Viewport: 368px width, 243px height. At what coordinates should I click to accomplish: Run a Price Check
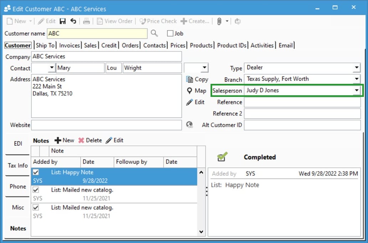point(158,21)
